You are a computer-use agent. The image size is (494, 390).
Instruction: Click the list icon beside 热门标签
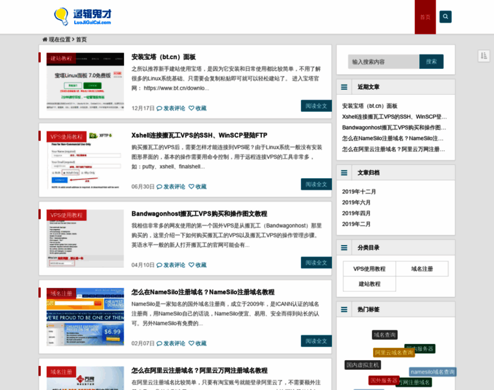click(344, 309)
